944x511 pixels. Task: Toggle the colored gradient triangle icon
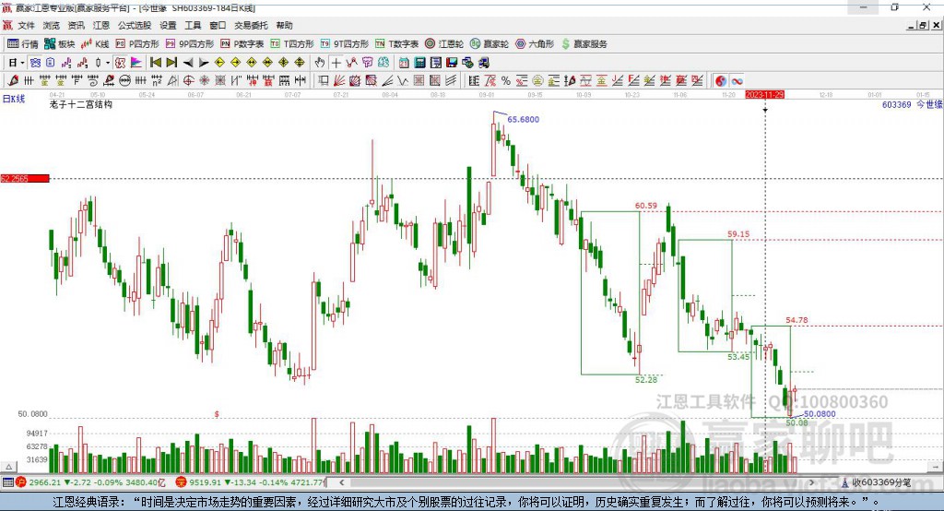pos(136,63)
